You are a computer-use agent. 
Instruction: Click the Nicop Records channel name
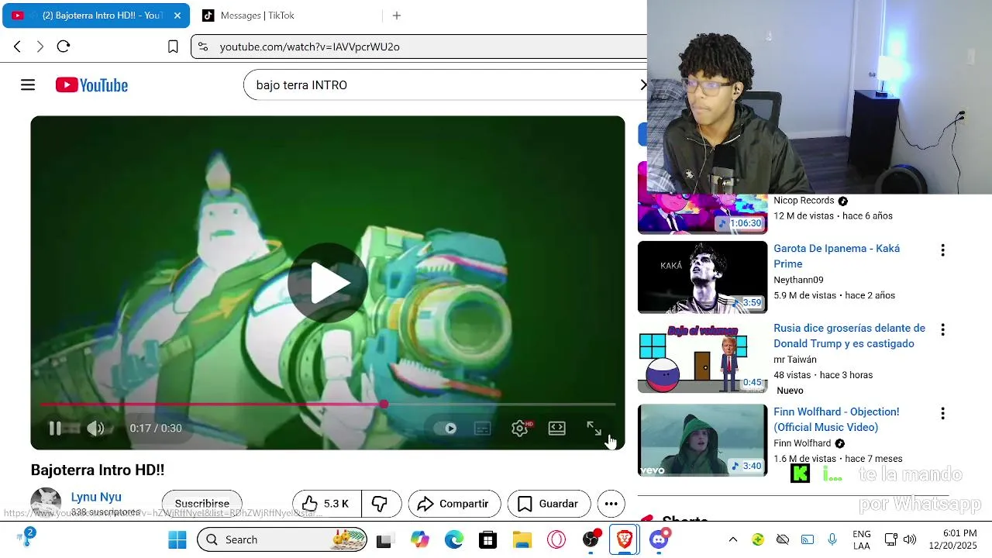[804, 201]
